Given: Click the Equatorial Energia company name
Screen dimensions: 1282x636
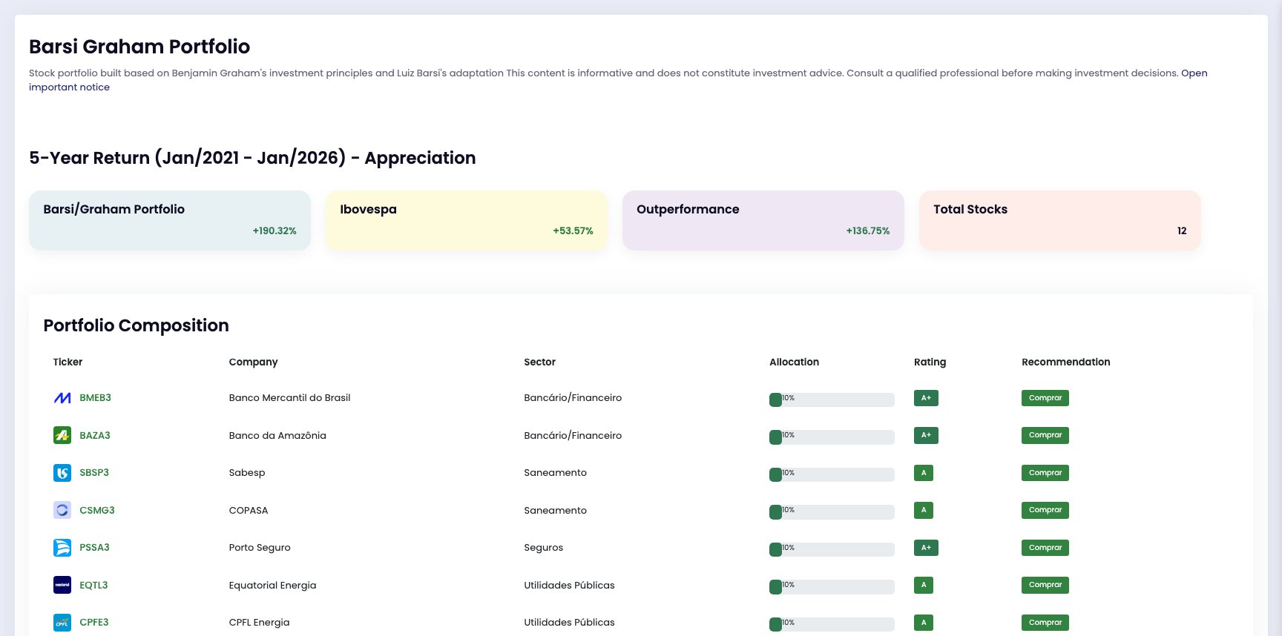Looking at the screenshot, I should pos(272,585).
